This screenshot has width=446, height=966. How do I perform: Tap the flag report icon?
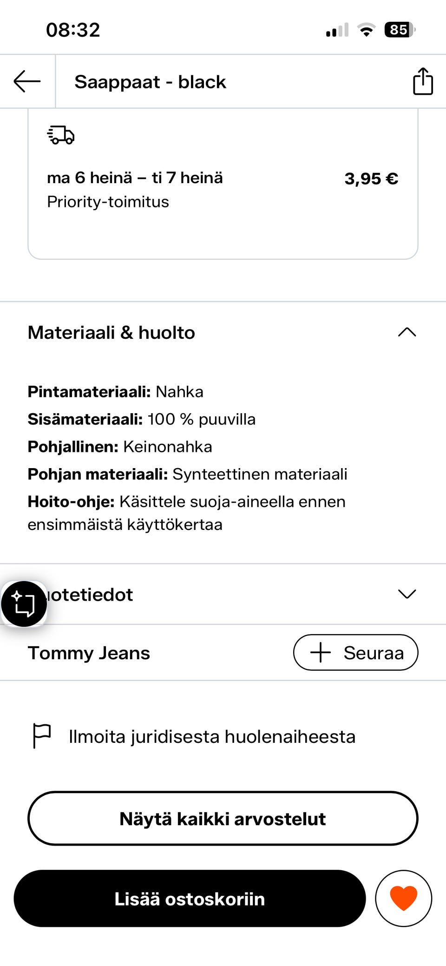click(x=42, y=736)
